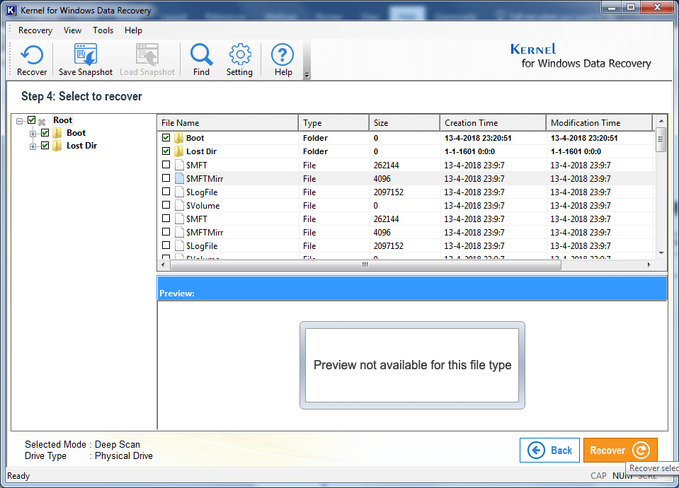Click the vertical scrollbar thumb
This screenshot has height=488, width=679.
(661, 140)
